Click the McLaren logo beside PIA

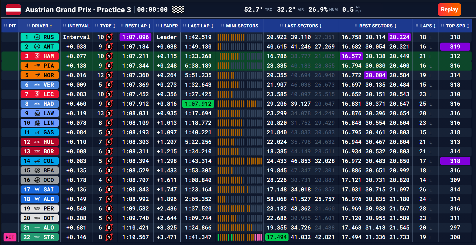[37, 65]
